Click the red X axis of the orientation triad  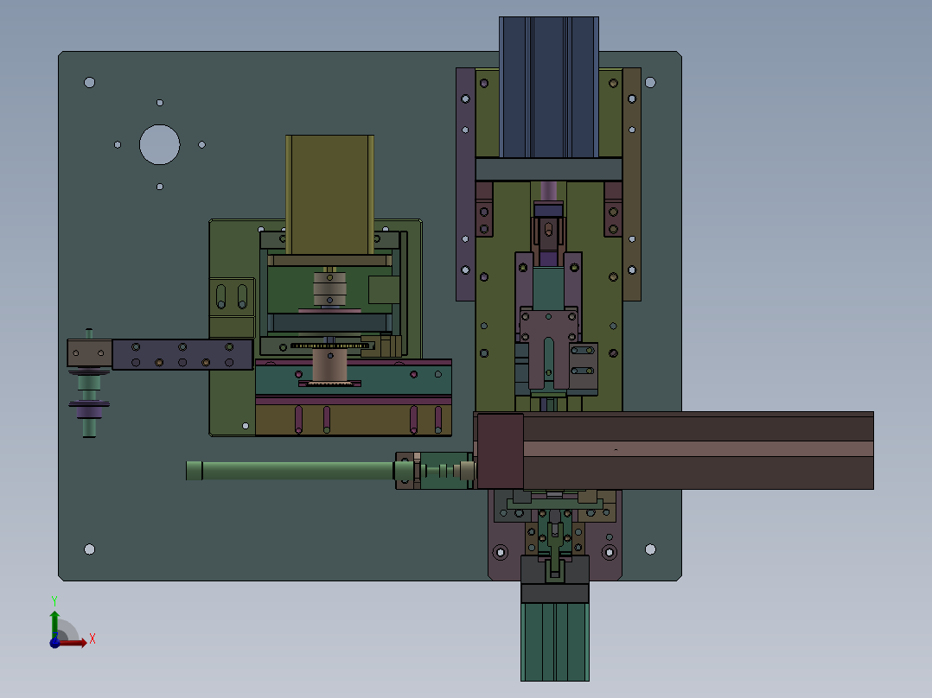pos(73,643)
